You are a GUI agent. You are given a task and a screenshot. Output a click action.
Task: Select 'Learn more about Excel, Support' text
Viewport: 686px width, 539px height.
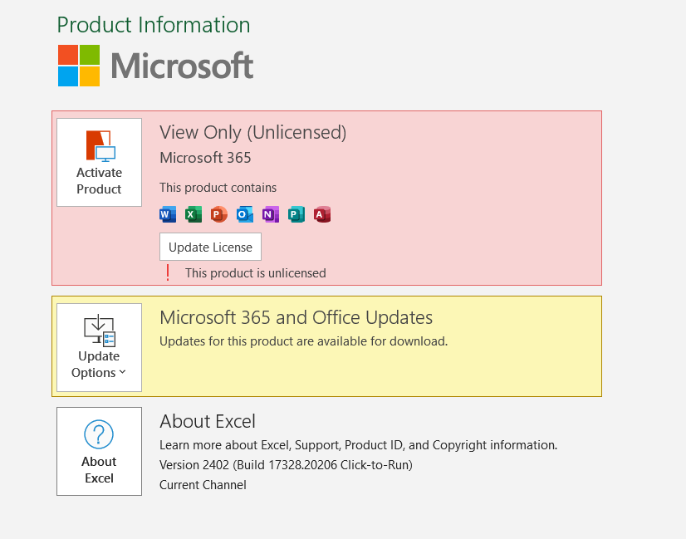[x=358, y=445]
